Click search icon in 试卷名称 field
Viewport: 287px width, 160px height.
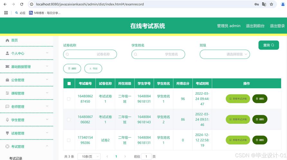click(67, 54)
